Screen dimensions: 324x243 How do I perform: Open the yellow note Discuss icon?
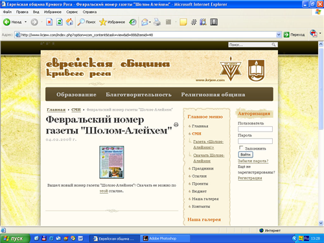coord(183,22)
